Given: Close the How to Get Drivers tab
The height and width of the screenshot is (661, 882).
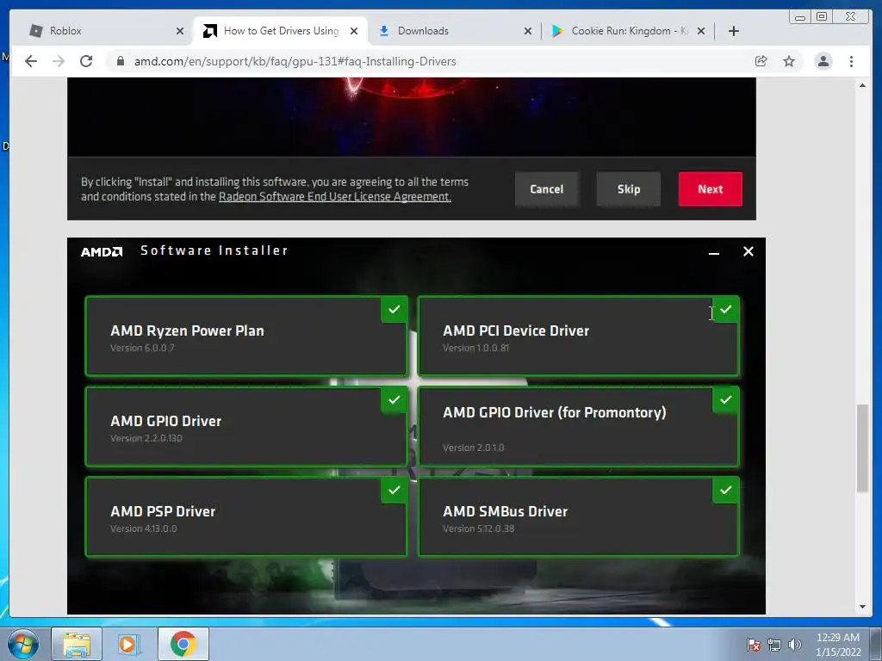Looking at the screenshot, I should click(x=354, y=31).
